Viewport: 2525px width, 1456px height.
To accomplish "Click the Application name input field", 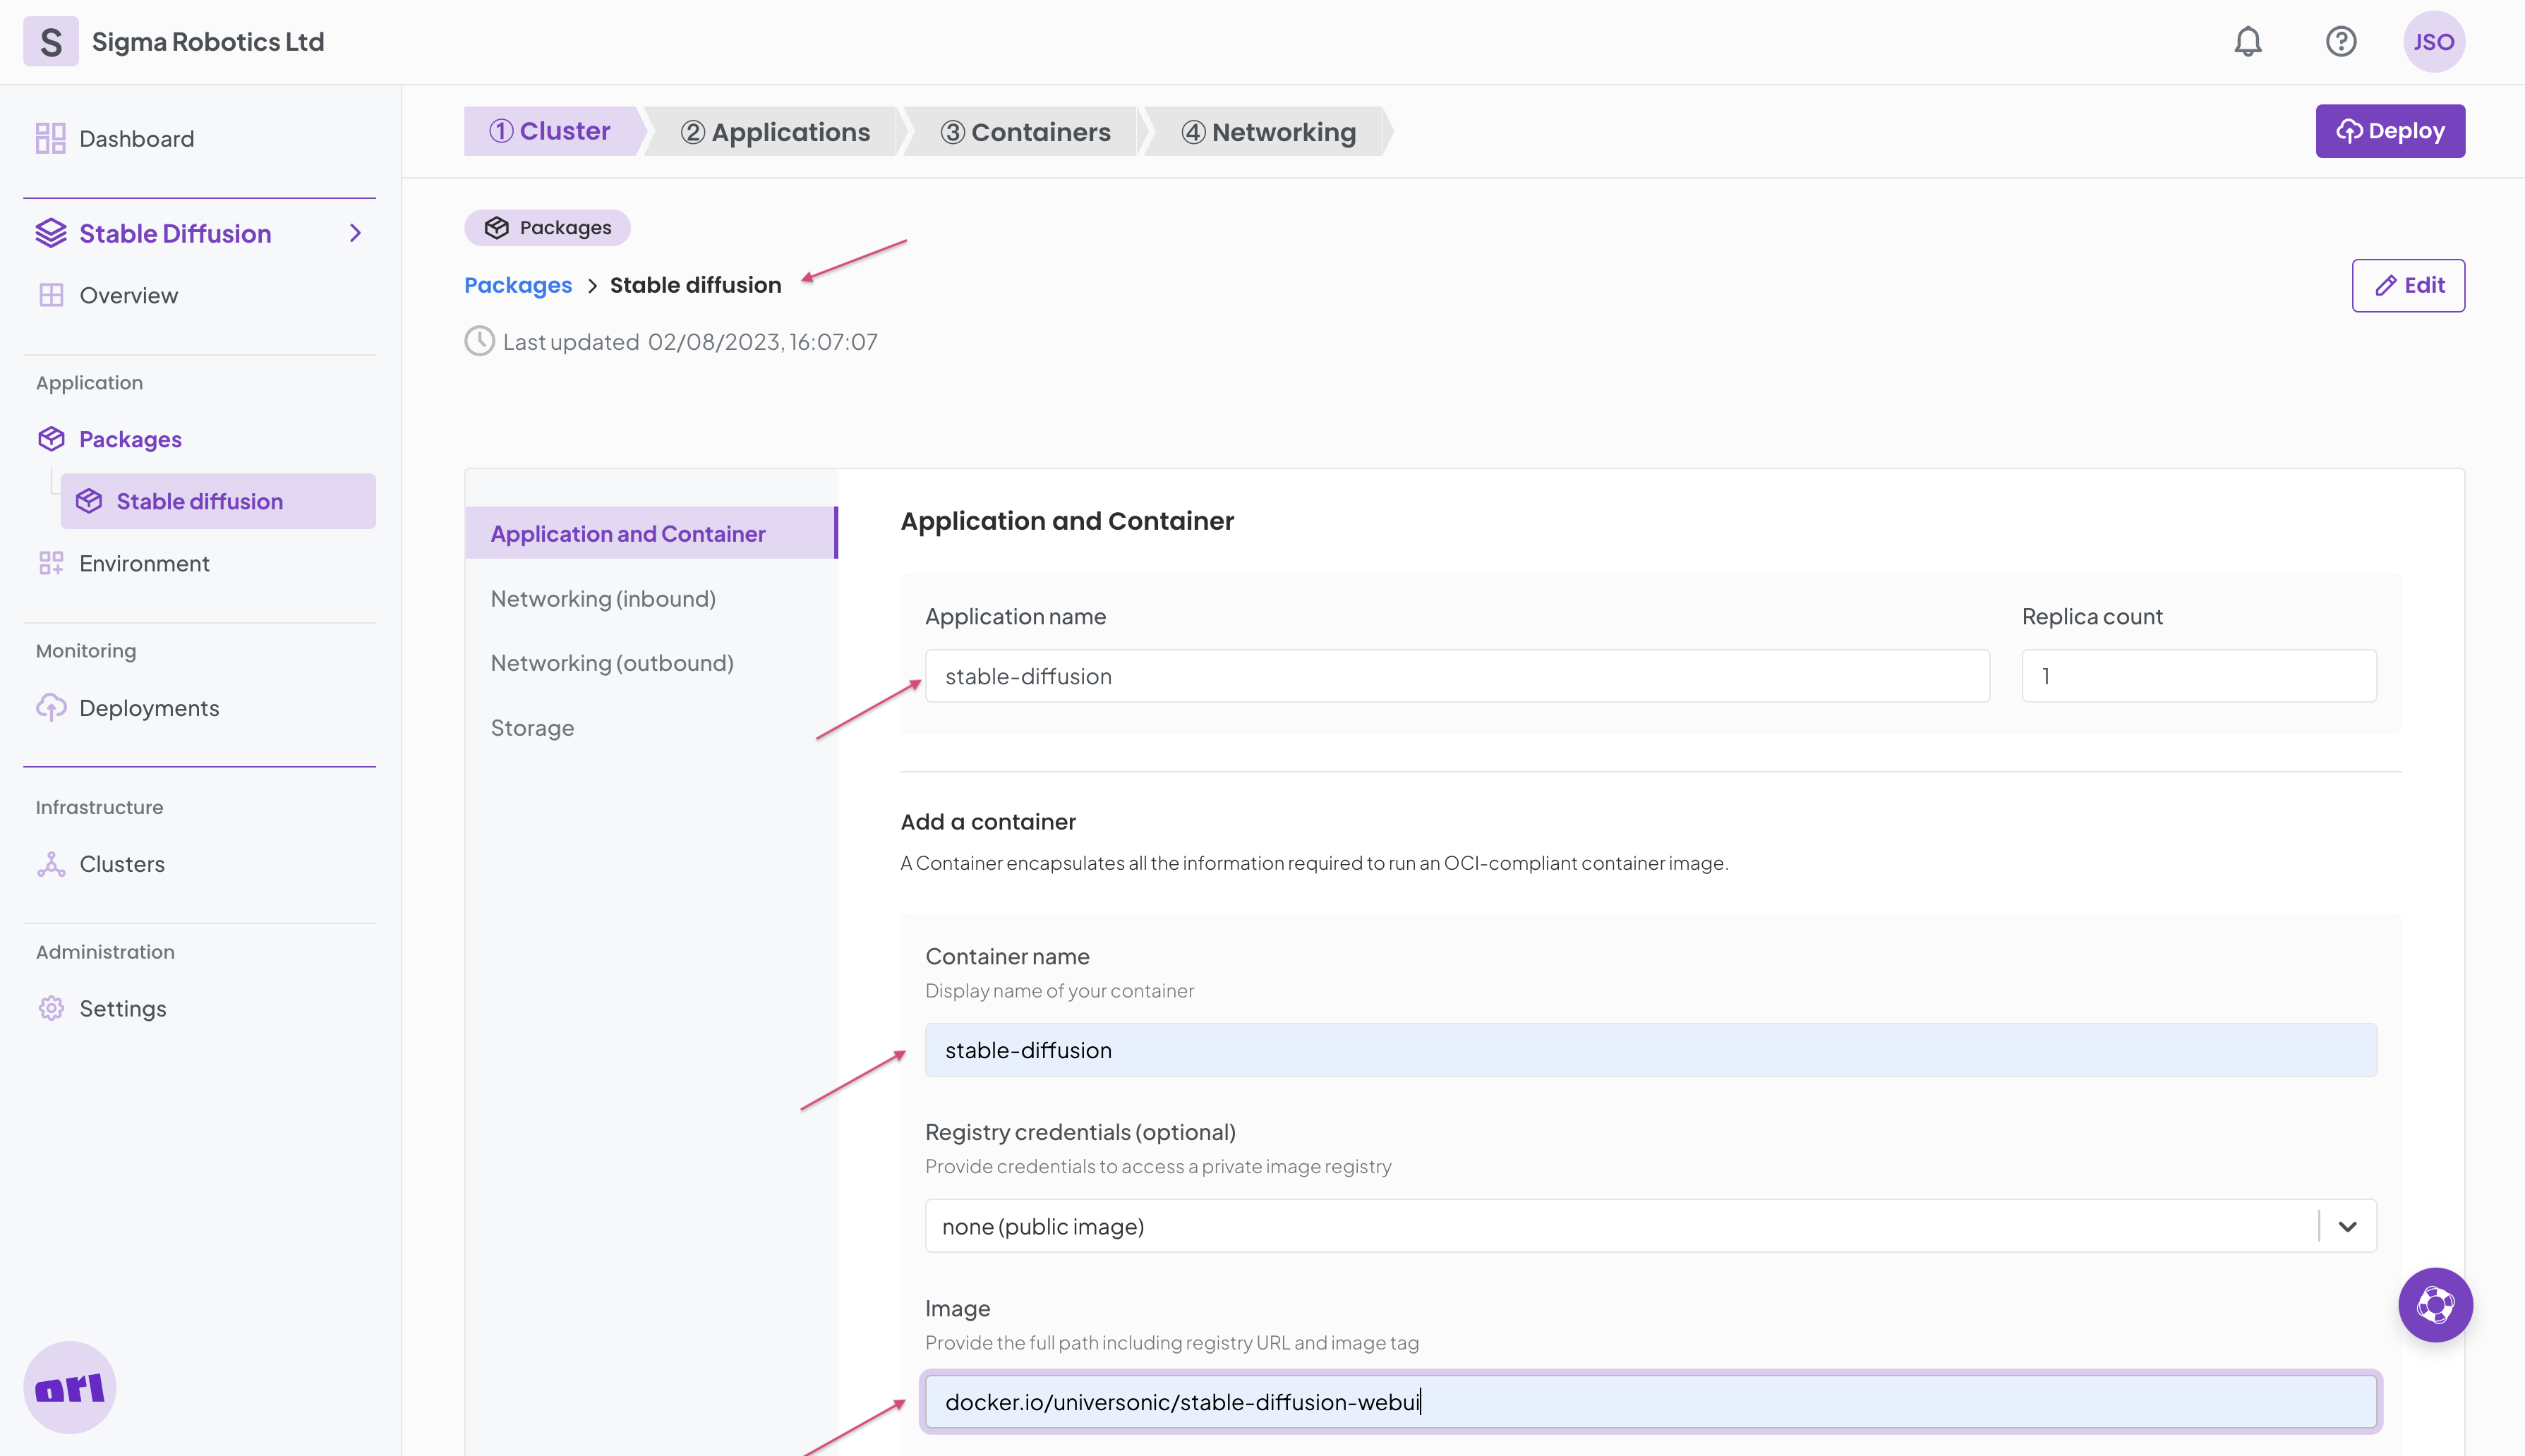I will coord(1457,676).
